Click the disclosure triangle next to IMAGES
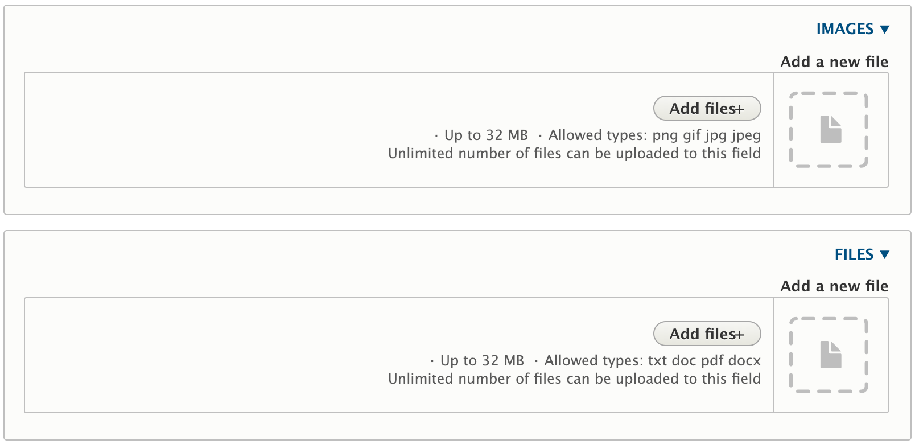Image resolution: width=915 pixels, height=444 pixels. click(885, 28)
